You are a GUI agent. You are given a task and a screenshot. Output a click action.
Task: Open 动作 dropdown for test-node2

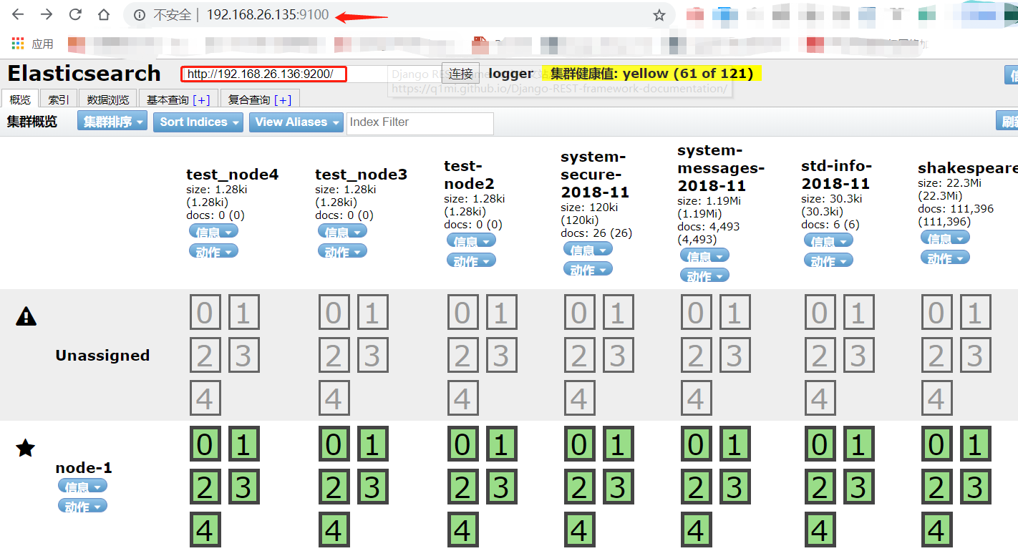471,261
